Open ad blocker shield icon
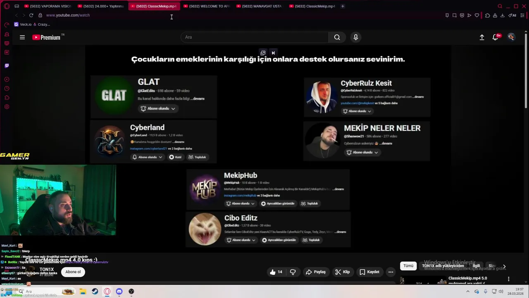529x298 pixels. pos(462,15)
